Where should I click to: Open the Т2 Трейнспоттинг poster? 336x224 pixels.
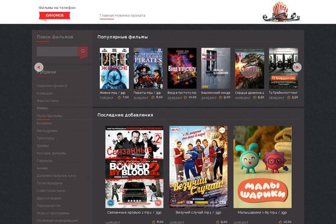click(x=283, y=68)
